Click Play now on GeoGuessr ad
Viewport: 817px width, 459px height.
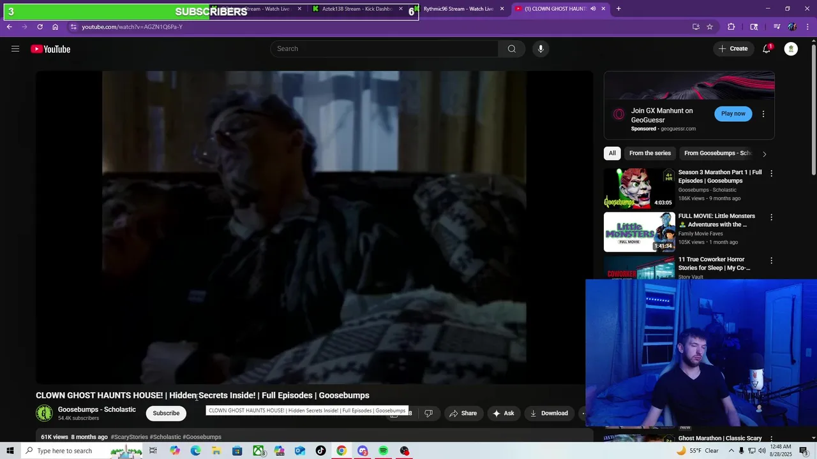click(x=733, y=113)
